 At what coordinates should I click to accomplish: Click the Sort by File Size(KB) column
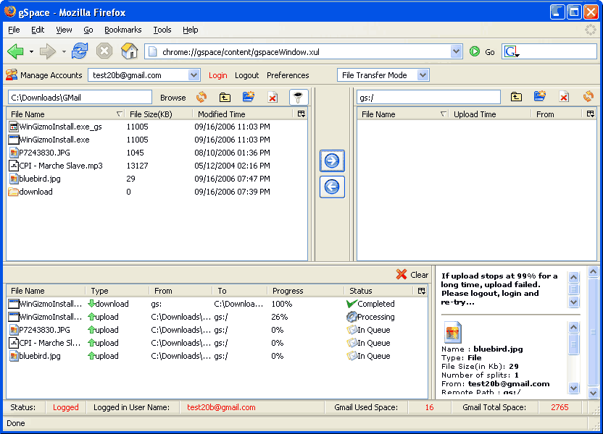coord(159,114)
